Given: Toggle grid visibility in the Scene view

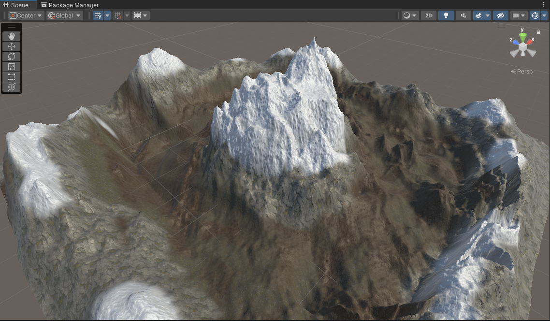Looking at the screenshot, I should coord(98,15).
